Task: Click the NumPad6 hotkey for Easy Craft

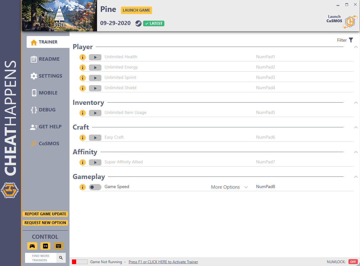Action: point(265,137)
